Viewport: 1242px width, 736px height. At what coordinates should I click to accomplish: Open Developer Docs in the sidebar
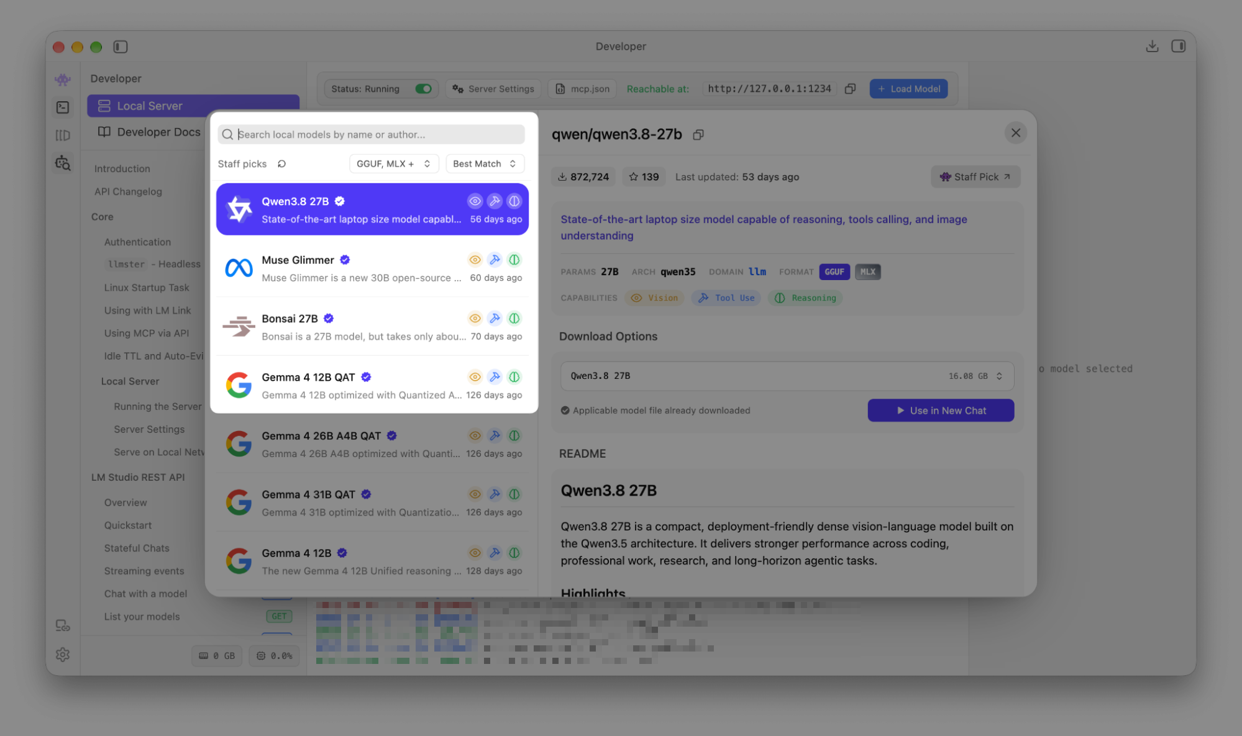150,132
